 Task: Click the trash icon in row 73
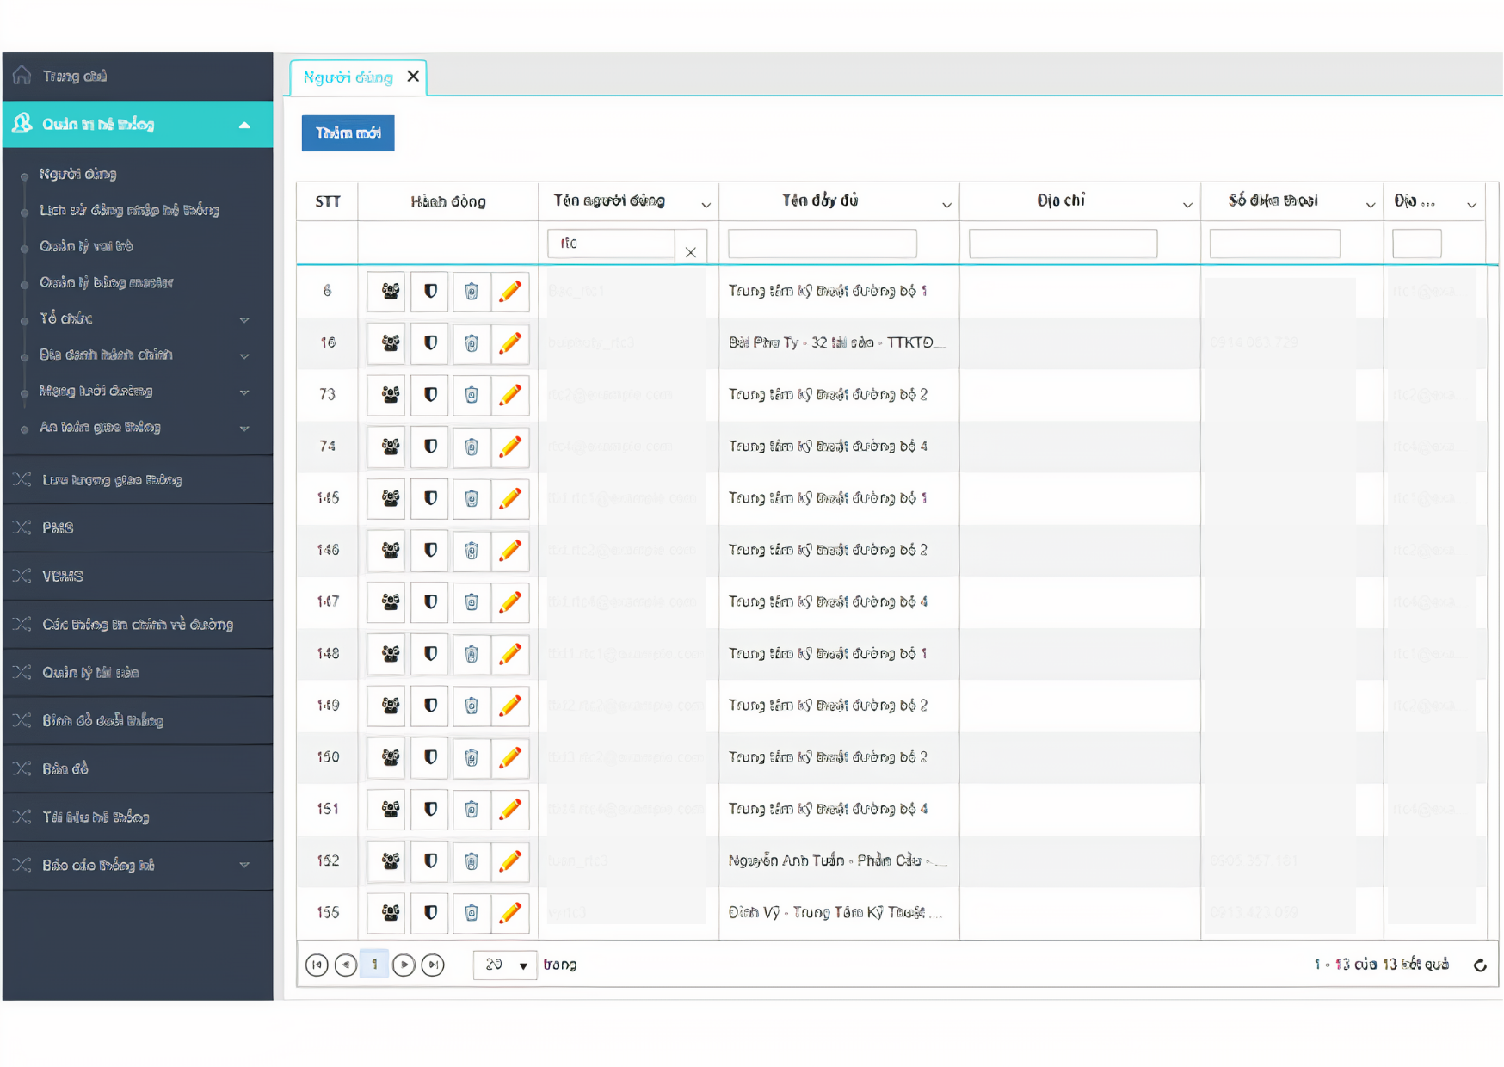click(x=472, y=395)
